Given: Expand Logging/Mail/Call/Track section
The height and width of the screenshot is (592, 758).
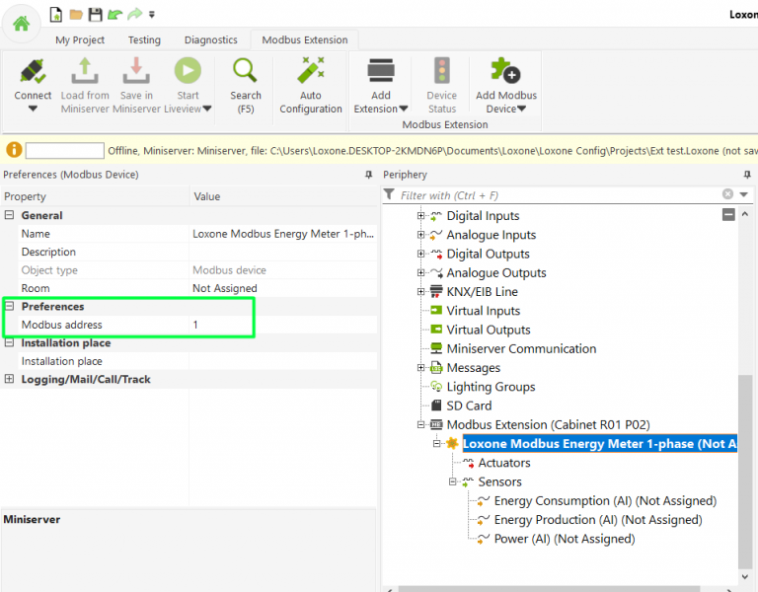Looking at the screenshot, I should (10, 379).
